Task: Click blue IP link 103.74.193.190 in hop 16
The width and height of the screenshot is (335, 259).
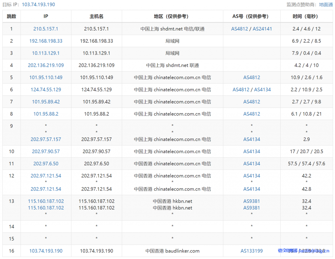Action: pos(46,251)
